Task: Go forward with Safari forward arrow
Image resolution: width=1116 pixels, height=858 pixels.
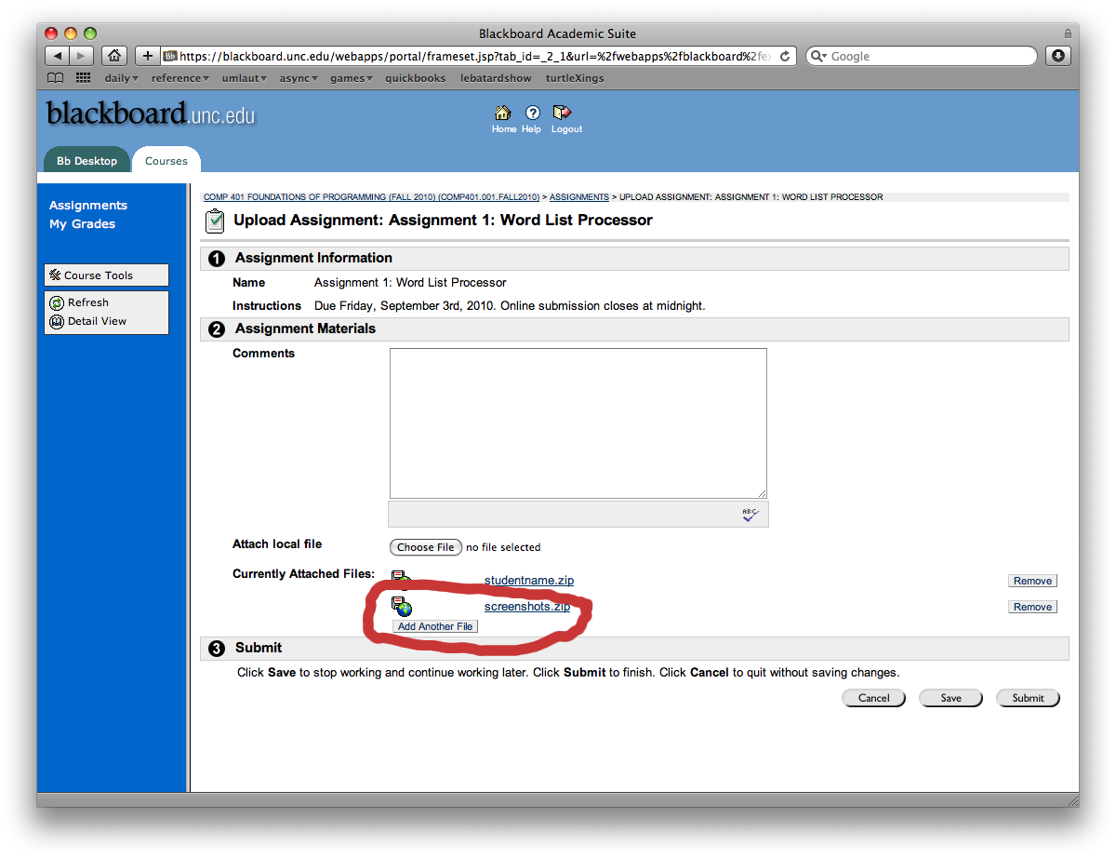Action: point(81,56)
